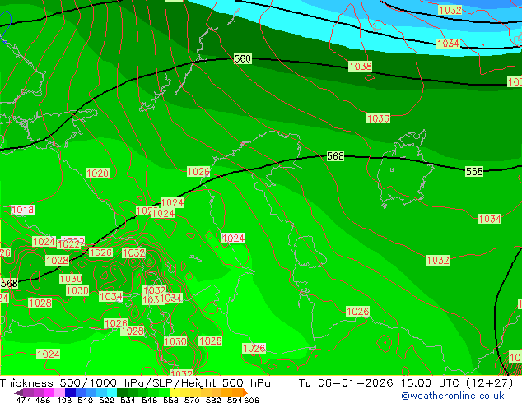Click the 1020 isobar label
The height and width of the screenshot is (403, 522).
[97, 173]
